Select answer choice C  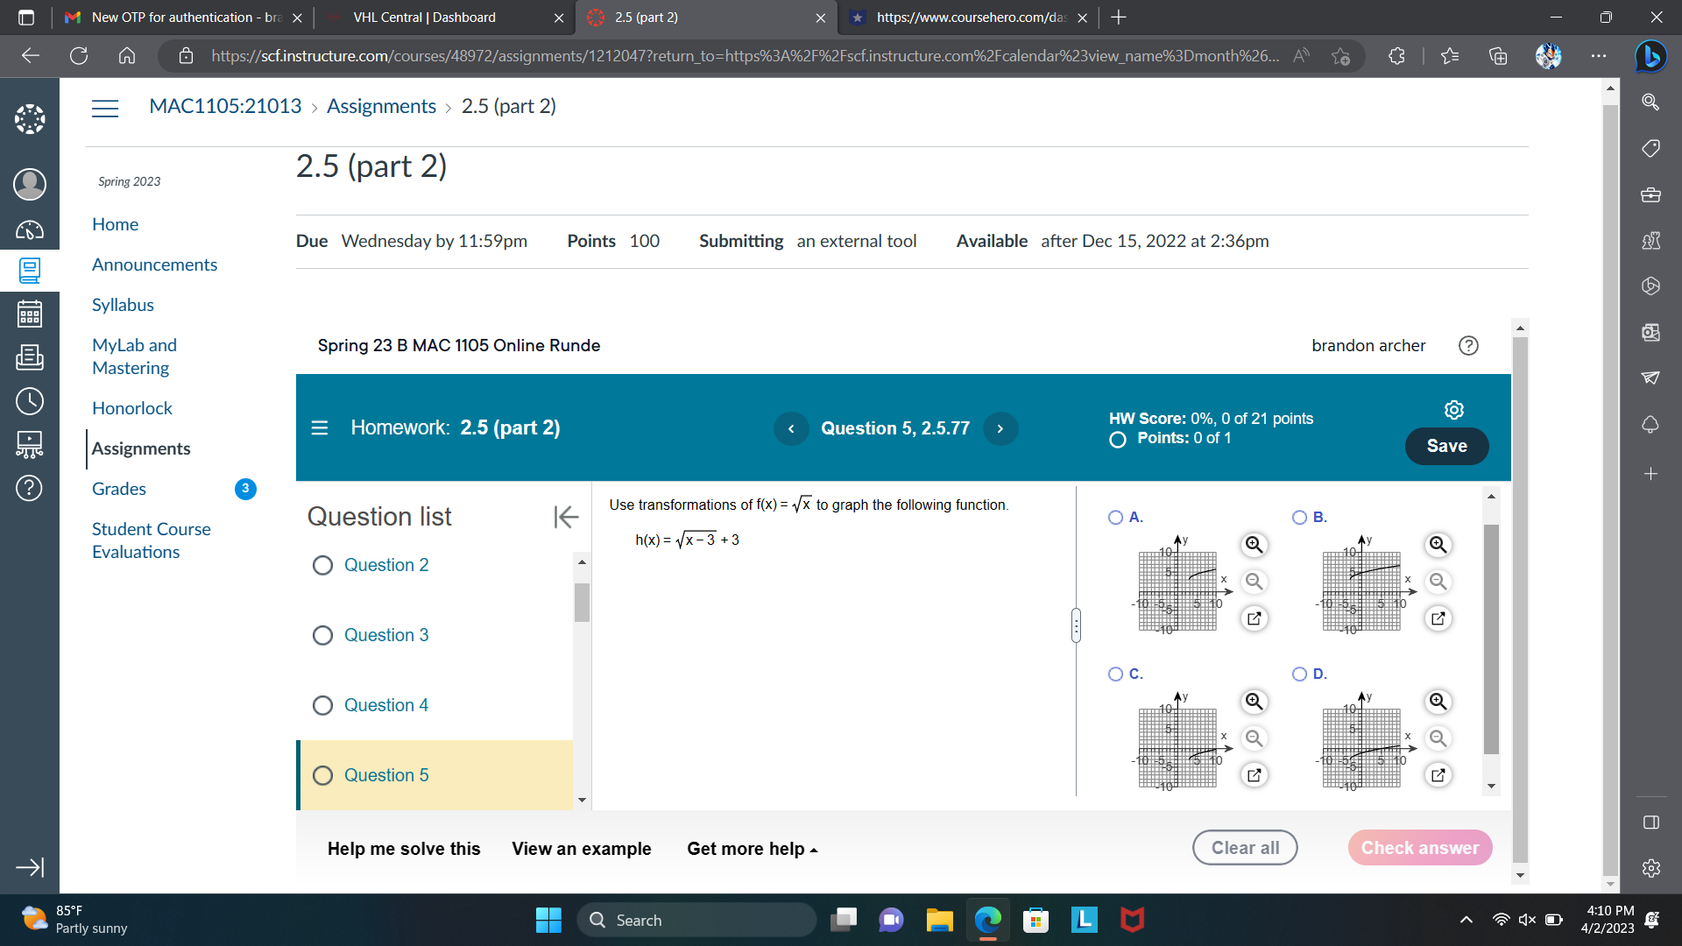coord(1115,674)
